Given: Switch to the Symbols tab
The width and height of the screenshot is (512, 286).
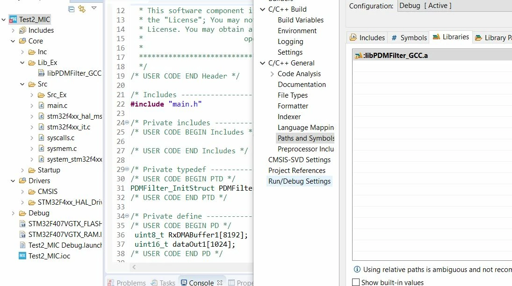Looking at the screenshot, I should [x=409, y=37].
